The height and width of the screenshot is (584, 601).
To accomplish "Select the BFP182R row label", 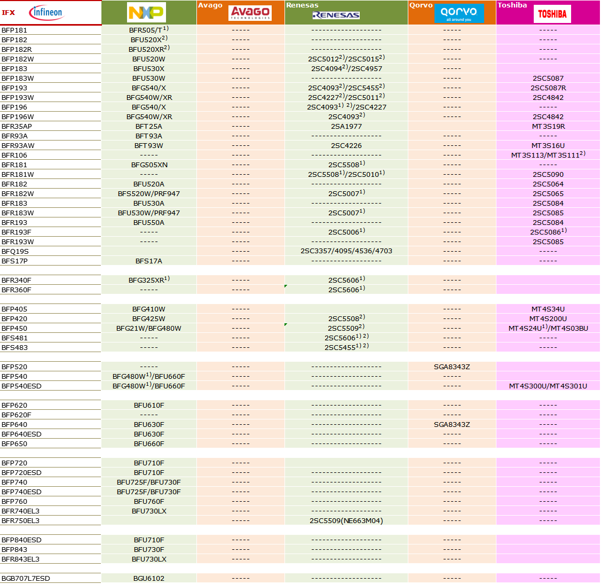I will [17, 50].
